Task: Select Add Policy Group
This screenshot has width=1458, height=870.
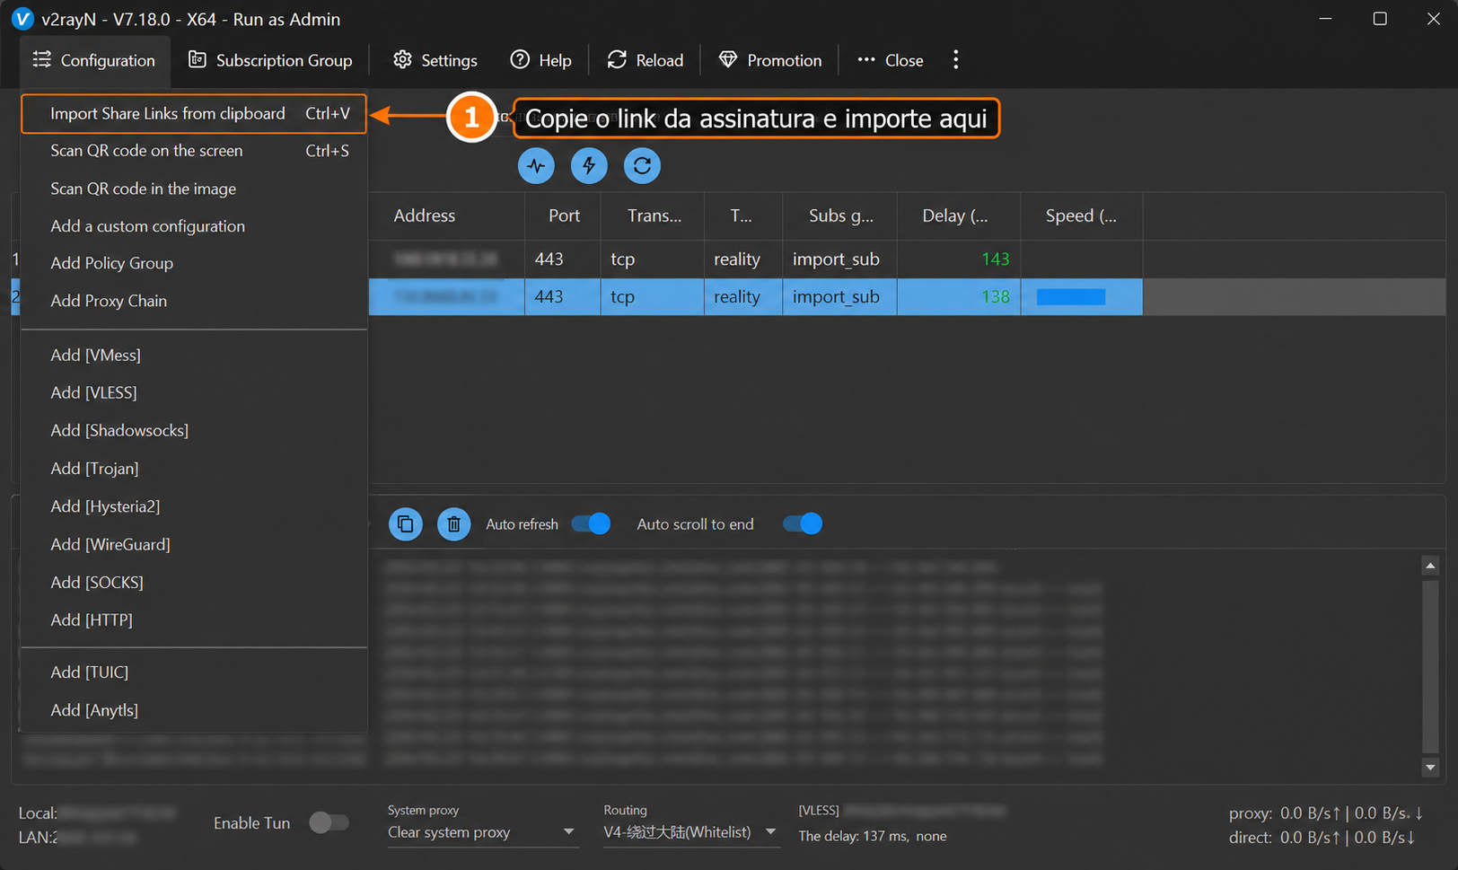Action: coord(194,263)
